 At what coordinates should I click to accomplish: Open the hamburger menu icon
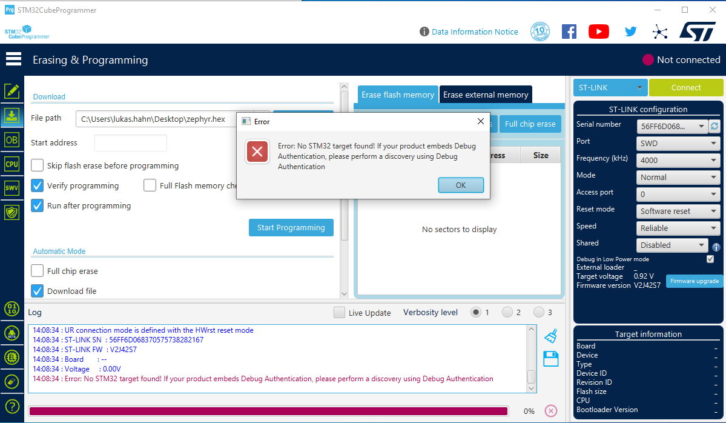click(x=13, y=59)
